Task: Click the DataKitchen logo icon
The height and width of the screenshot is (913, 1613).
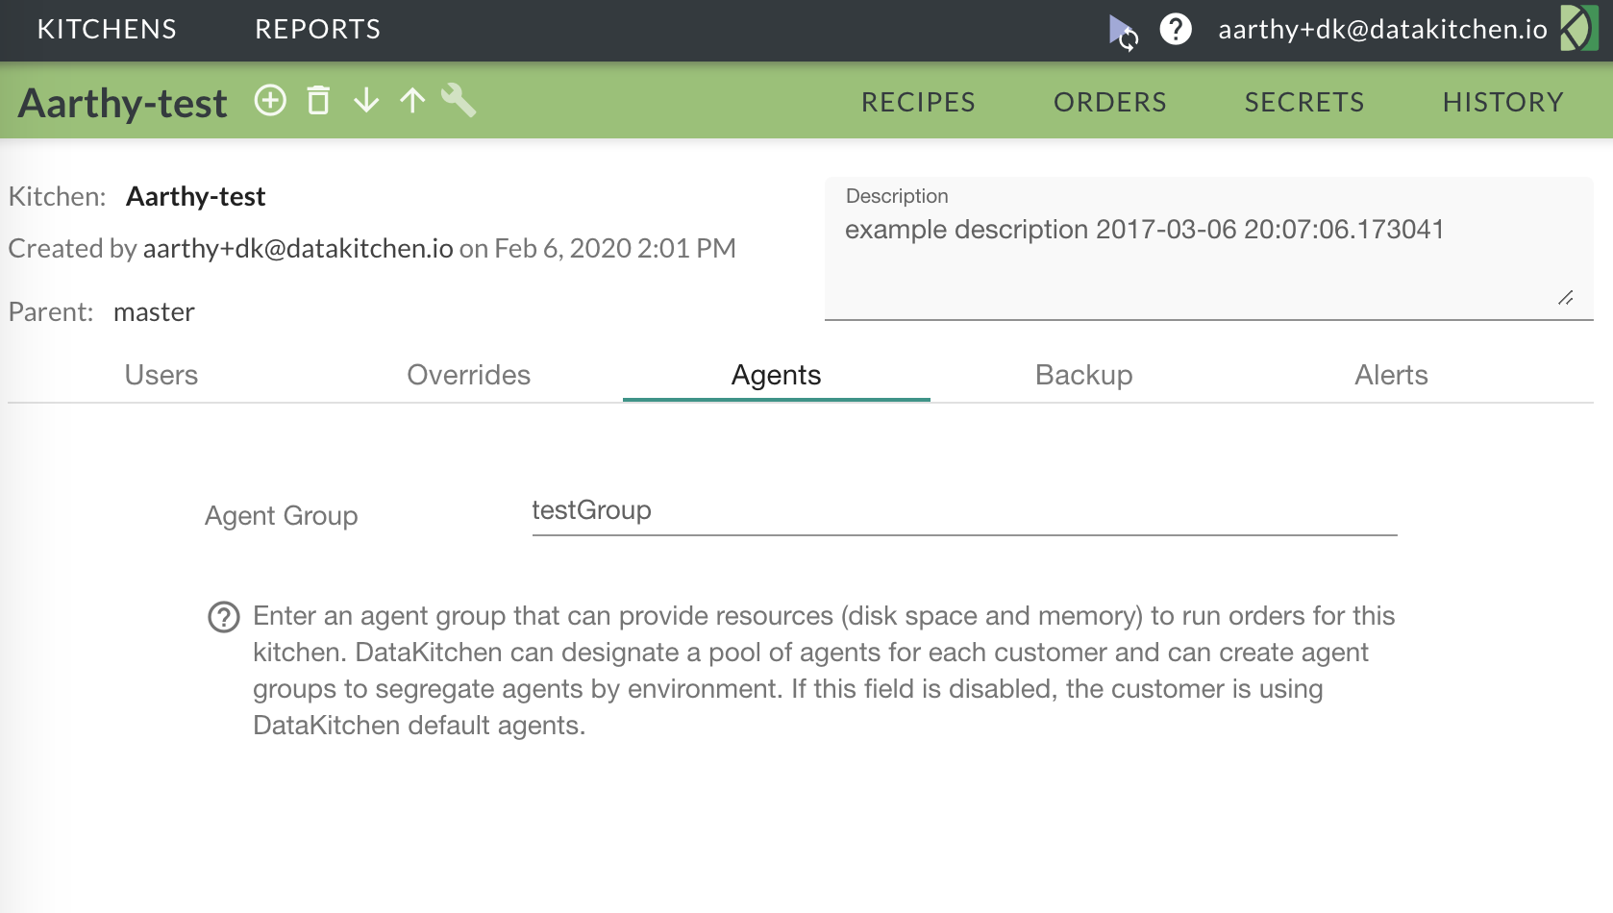Action: tap(1578, 29)
